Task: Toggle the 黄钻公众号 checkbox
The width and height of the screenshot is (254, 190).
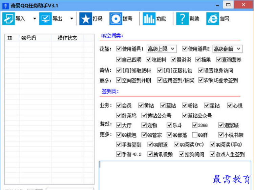Action: [144, 115]
